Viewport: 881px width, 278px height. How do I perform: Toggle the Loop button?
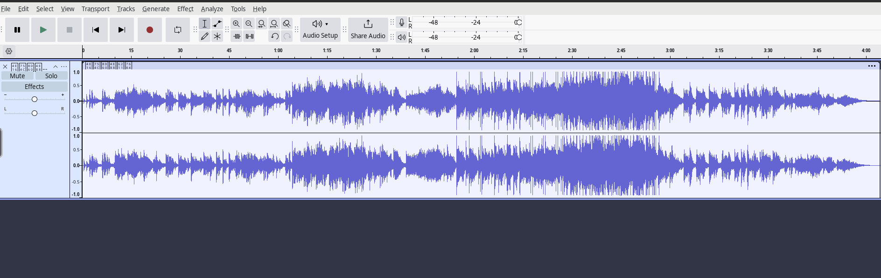pyautogui.click(x=178, y=30)
